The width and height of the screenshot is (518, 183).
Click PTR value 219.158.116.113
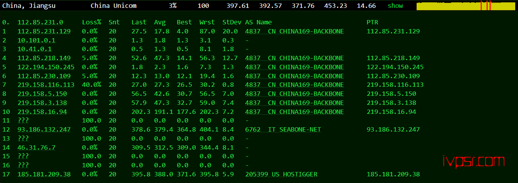(395, 85)
